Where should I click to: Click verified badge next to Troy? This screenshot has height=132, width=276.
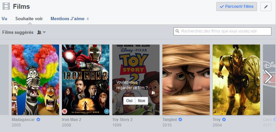224,120
